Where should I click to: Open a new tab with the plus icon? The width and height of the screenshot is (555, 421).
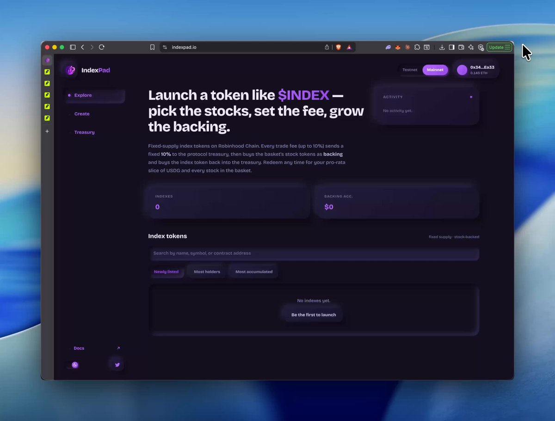pyautogui.click(x=47, y=131)
